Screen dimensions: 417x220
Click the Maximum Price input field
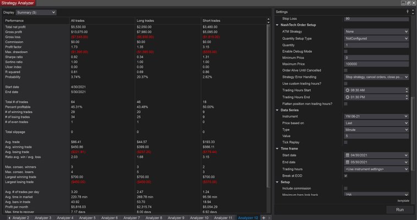coord(376,64)
